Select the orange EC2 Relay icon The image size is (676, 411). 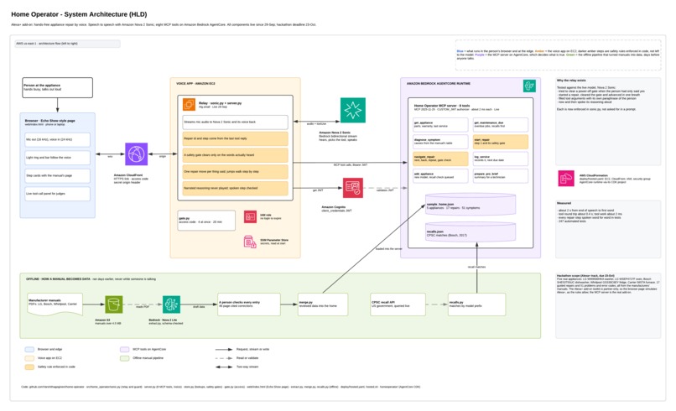189,104
